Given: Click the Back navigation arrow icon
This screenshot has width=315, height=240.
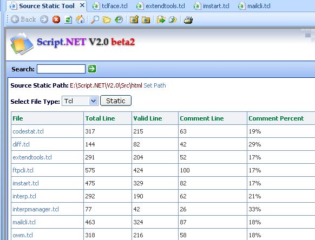Looking at the screenshot, I should click(15, 19).
